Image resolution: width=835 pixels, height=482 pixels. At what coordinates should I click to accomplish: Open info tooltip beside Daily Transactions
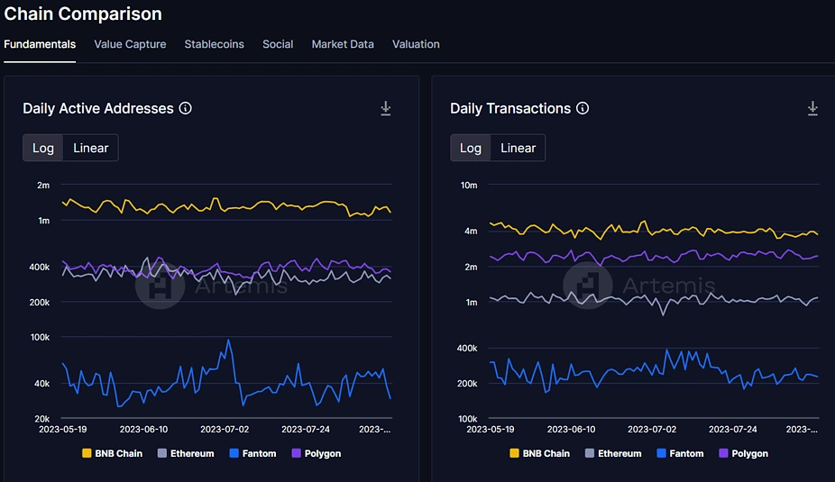(583, 108)
